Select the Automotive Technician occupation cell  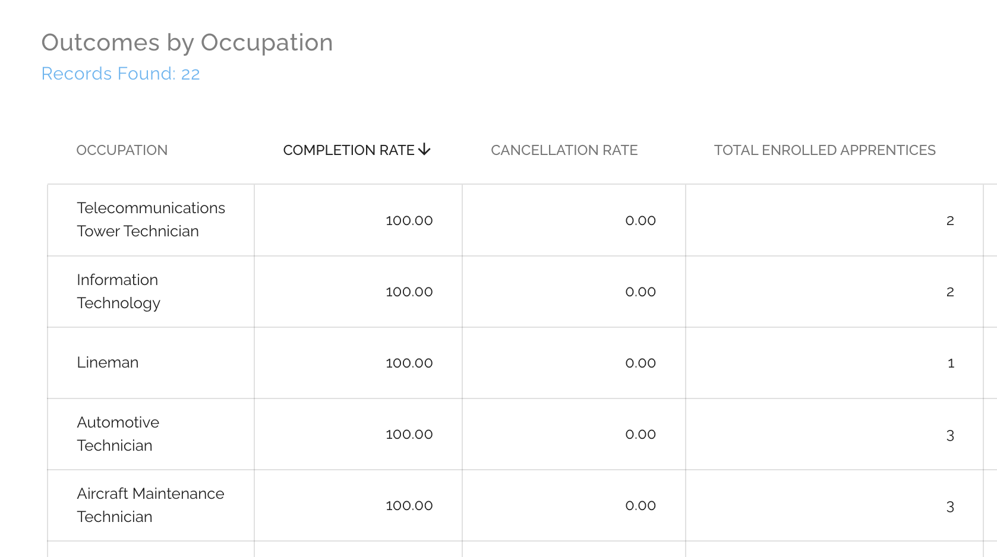(x=118, y=434)
